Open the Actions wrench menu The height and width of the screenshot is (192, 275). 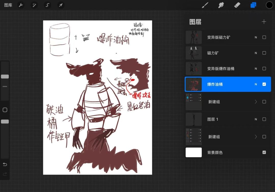[21, 5]
